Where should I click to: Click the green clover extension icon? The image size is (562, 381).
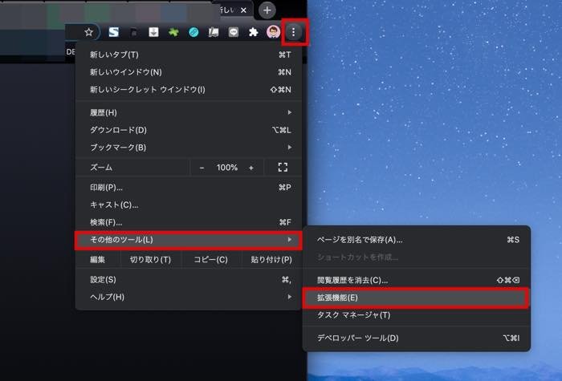point(173,32)
